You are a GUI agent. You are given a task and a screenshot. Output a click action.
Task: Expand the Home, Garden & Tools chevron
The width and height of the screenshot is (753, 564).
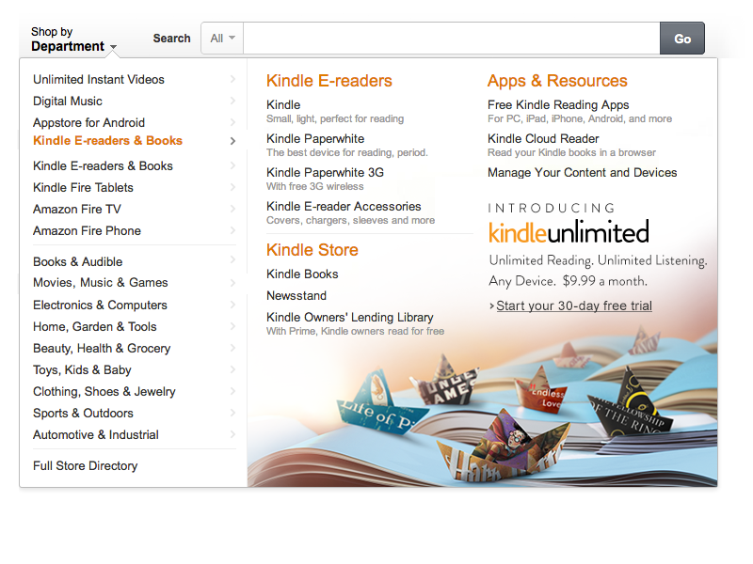(x=232, y=326)
